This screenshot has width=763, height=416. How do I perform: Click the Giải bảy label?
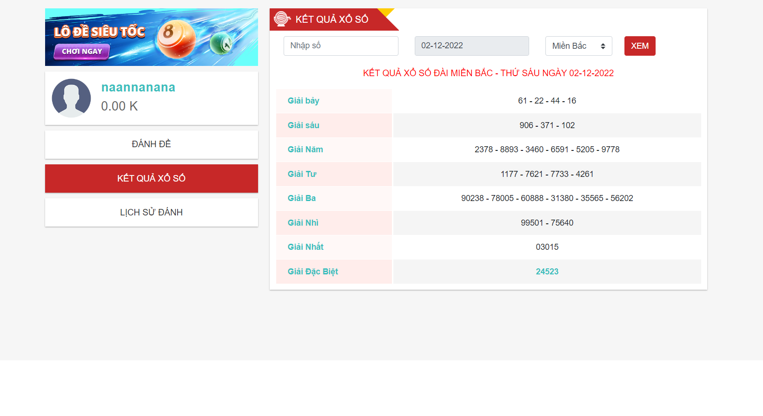click(303, 101)
